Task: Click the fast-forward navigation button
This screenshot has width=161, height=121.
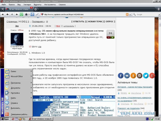Action: 17,15
